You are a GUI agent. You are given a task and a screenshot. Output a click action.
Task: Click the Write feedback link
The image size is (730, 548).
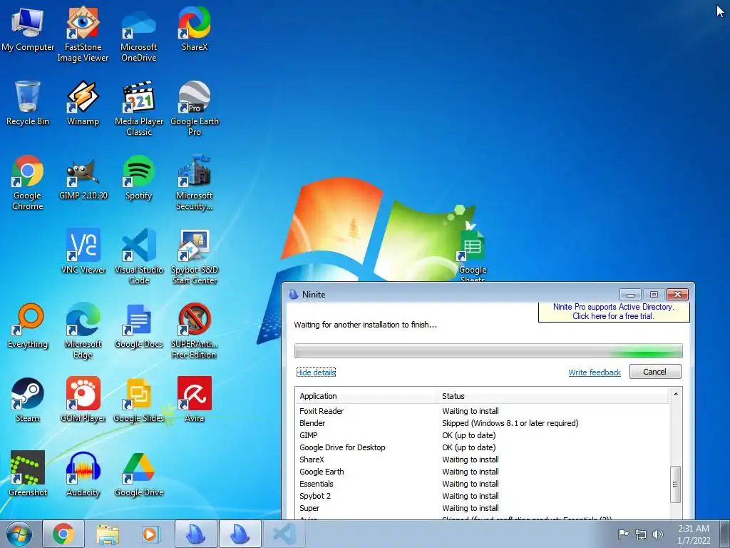(x=595, y=372)
